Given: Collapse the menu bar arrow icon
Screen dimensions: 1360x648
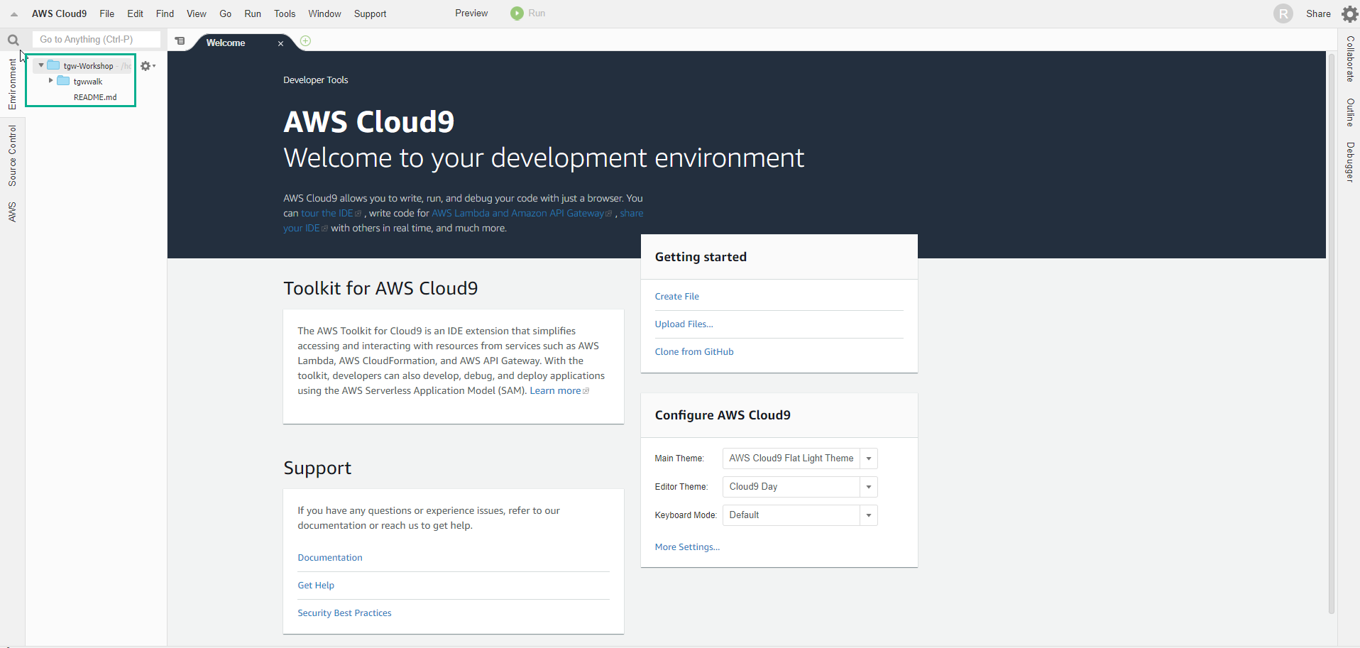Looking at the screenshot, I should pos(13,14).
